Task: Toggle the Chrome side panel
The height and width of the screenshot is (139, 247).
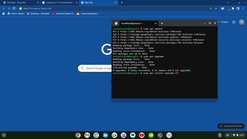Action: click(x=238, y=8)
